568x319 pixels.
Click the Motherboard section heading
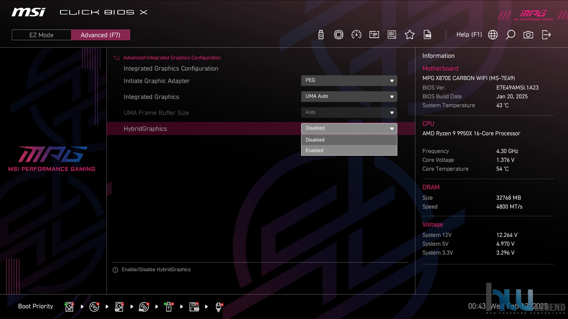440,68
